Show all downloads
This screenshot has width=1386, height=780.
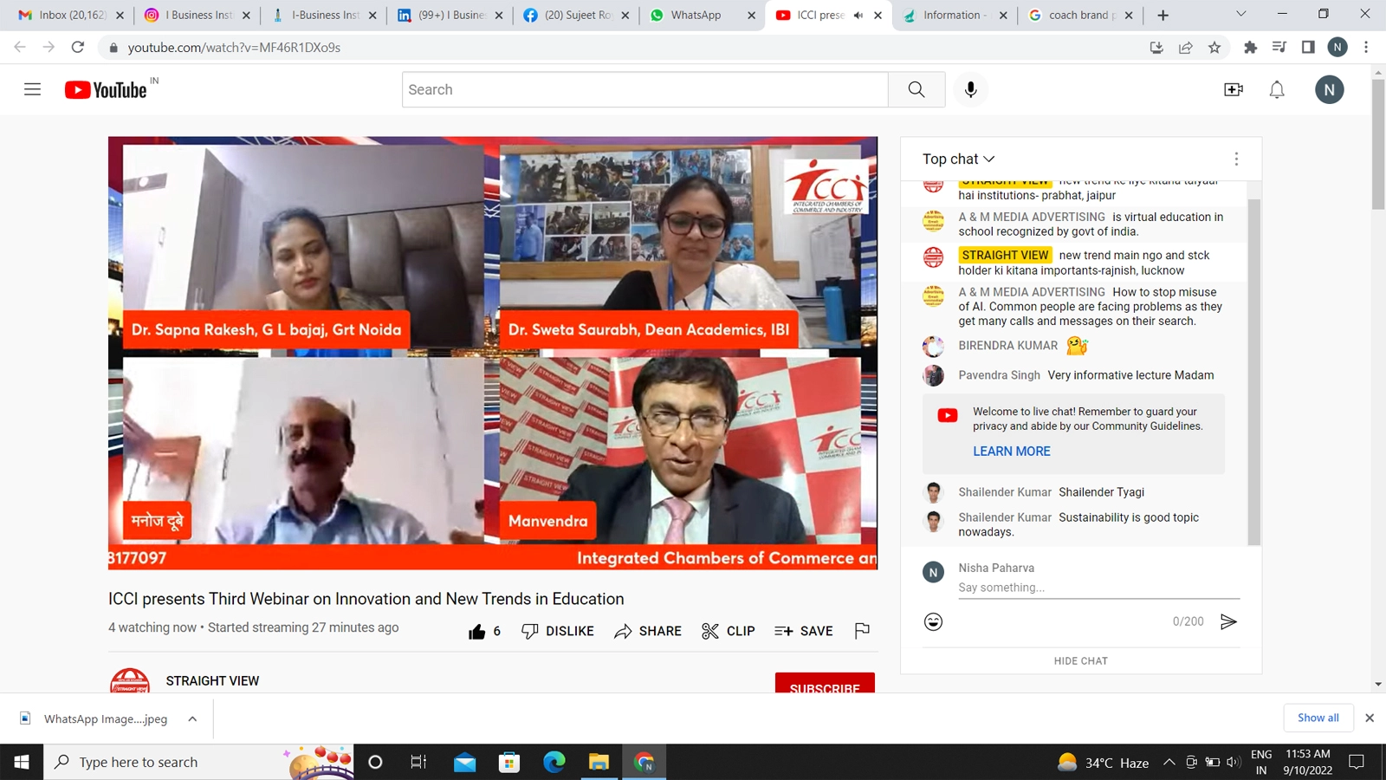[x=1318, y=718]
